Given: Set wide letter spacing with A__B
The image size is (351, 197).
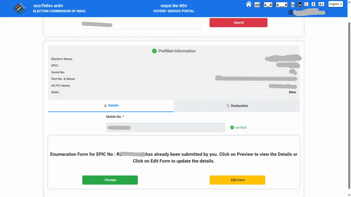Looking at the screenshot, I should [282, 5].
